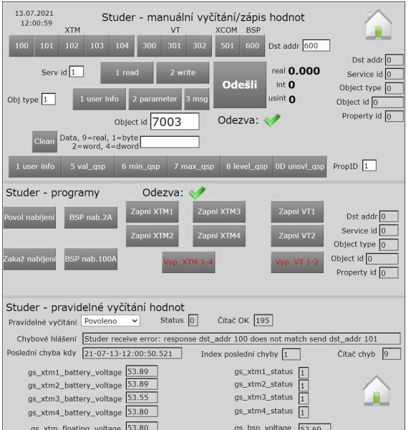
Task: Choose the '2 write' service button
Action: point(183,72)
